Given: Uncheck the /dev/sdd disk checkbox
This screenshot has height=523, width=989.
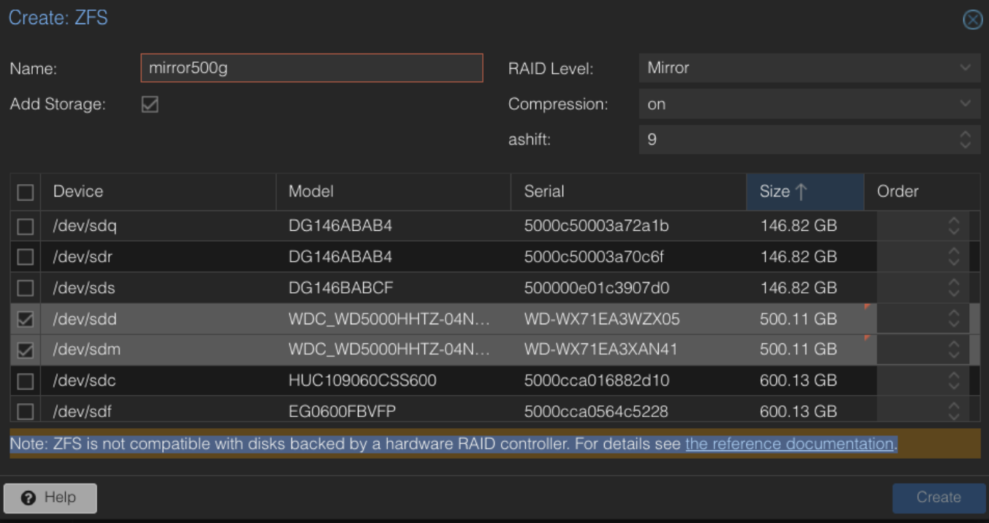Looking at the screenshot, I should (26, 319).
